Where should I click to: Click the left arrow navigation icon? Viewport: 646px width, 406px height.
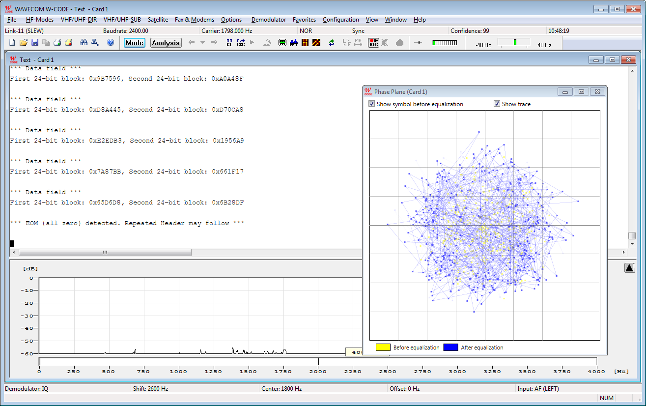click(192, 43)
